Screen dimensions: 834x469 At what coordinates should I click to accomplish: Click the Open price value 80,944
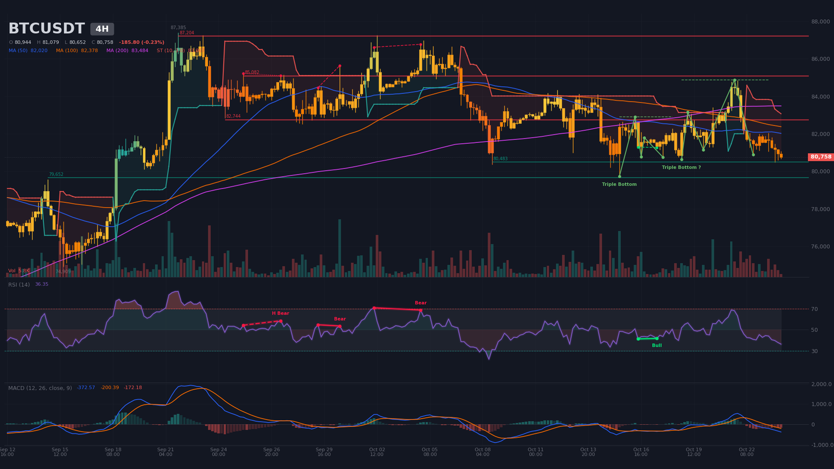click(x=23, y=42)
